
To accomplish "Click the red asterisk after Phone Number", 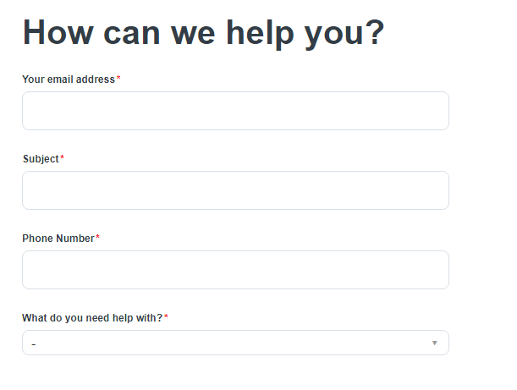I will 98,238.
